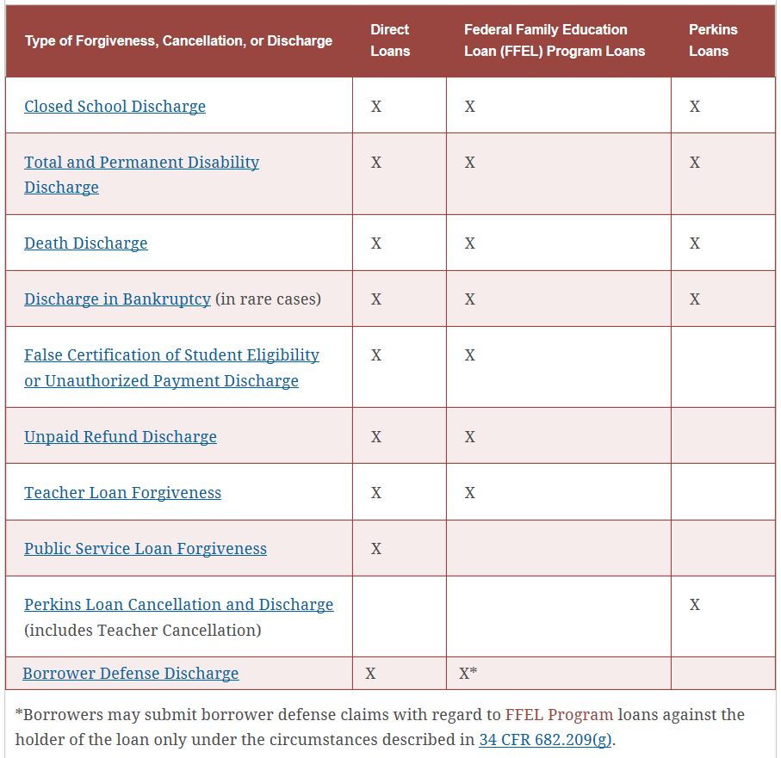
Task: Follow the Borrower Defense Discharge link
Action: click(131, 674)
